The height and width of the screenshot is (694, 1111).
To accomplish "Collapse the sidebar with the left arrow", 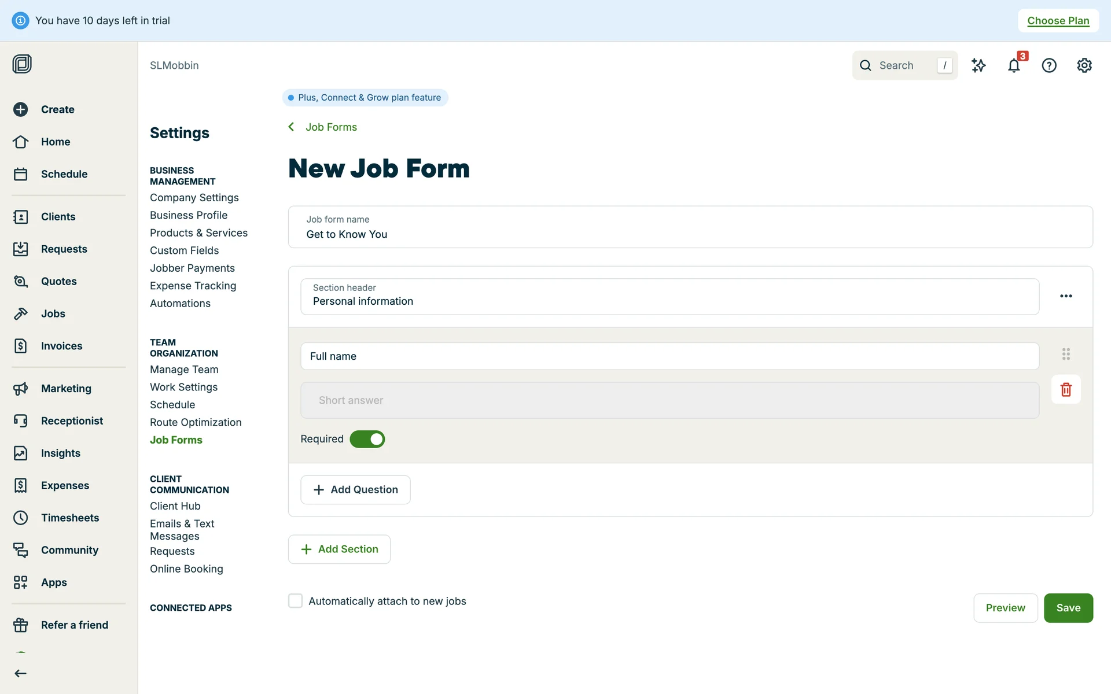I will coord(21,673).
